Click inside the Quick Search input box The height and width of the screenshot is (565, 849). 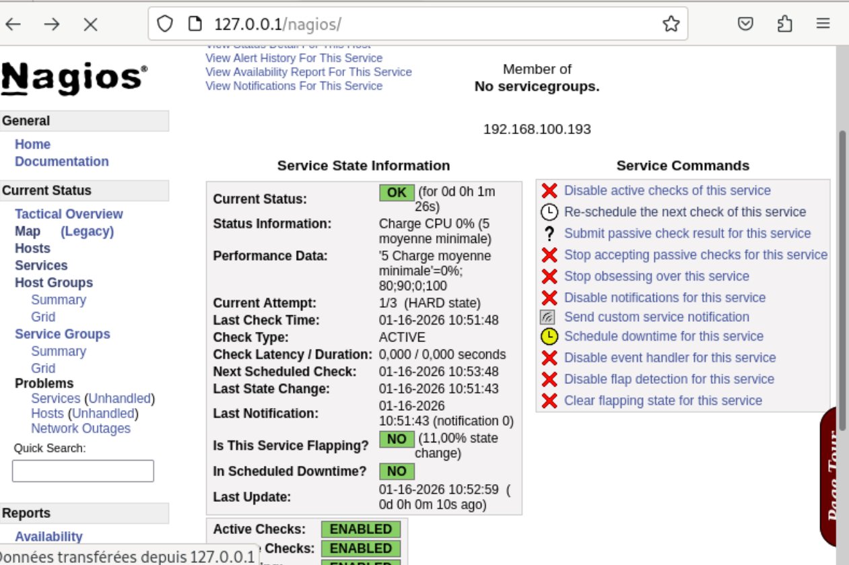(x=83, y=471)
